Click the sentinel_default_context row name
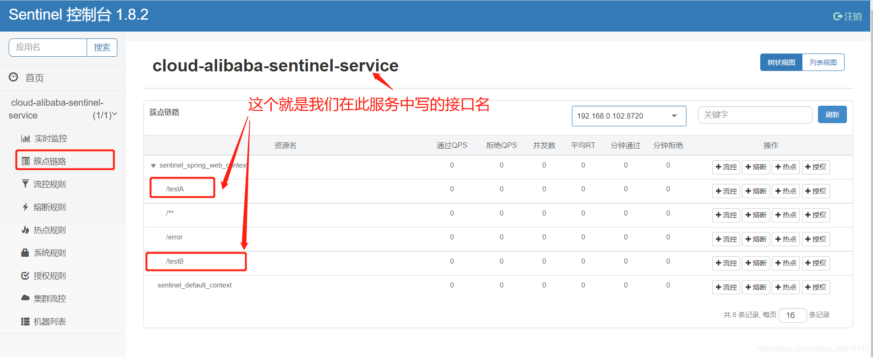 click(x=194, y=285)
